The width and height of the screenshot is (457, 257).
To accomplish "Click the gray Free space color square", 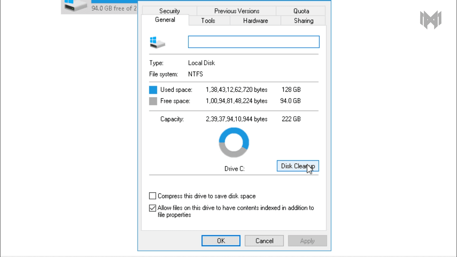I will click(153, 101).
